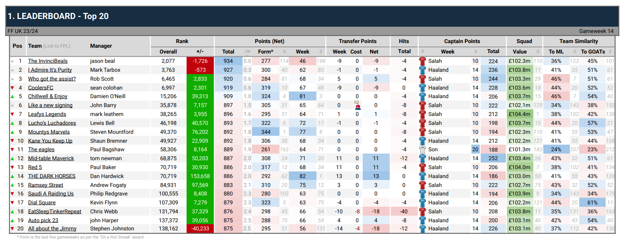Click the red down arrow for All about the Jimmy

tap(12, 229)
